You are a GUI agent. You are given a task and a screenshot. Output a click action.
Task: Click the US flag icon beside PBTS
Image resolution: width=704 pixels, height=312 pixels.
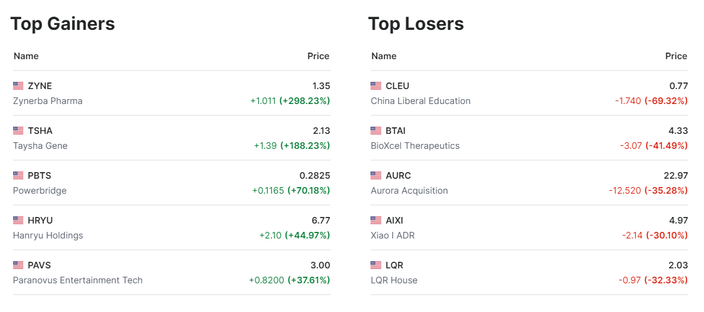point(18,176)
